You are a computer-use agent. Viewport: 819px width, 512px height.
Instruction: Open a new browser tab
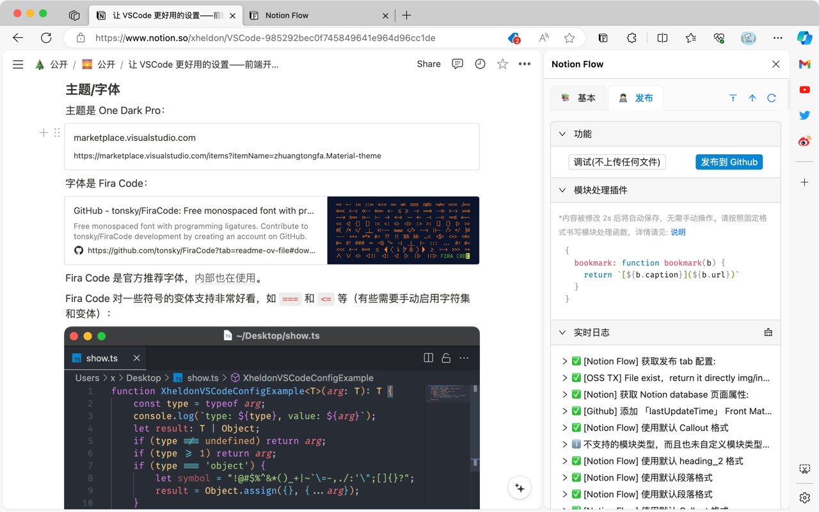(x=406, y=15)
